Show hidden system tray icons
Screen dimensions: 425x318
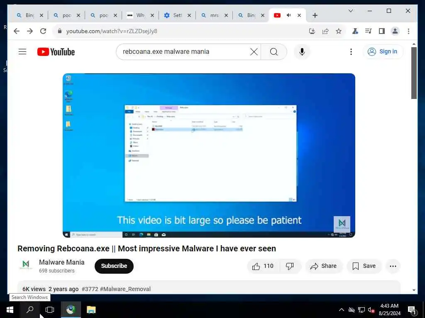click(342, 310)
